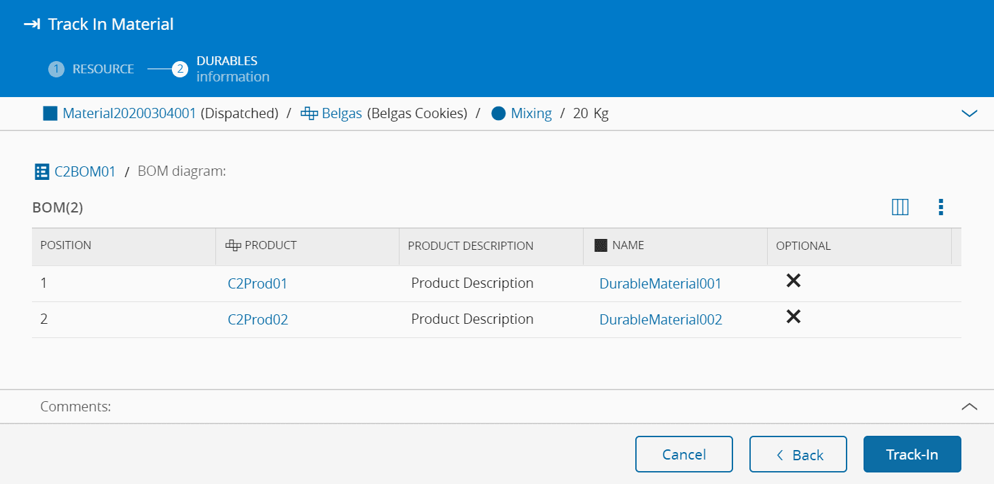This screenshot has height=484, width=994.
Task: Sort by the Position column header
Action: [66, 246]
